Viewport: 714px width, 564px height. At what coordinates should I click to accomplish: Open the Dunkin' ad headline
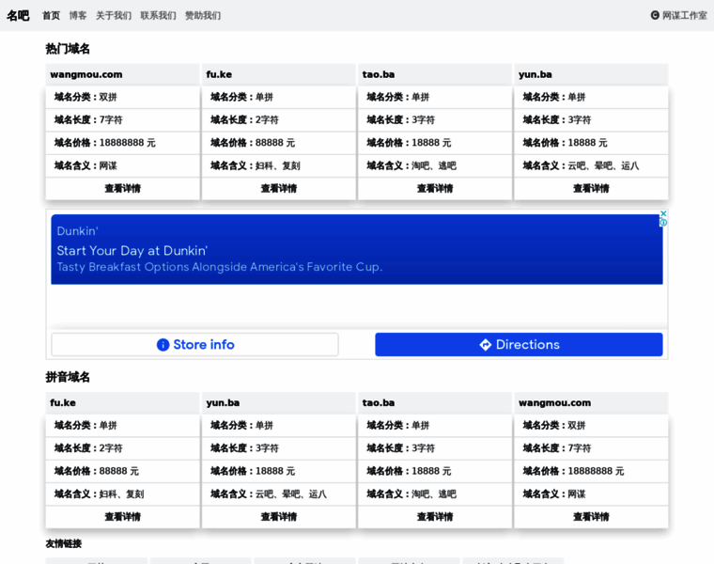coord(132,251)
